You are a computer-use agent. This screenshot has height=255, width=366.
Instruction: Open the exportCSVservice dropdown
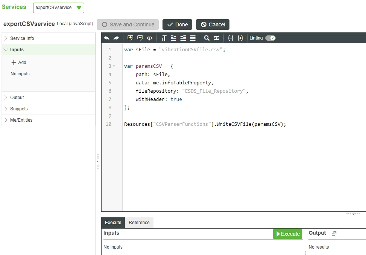tap(58, 8)
